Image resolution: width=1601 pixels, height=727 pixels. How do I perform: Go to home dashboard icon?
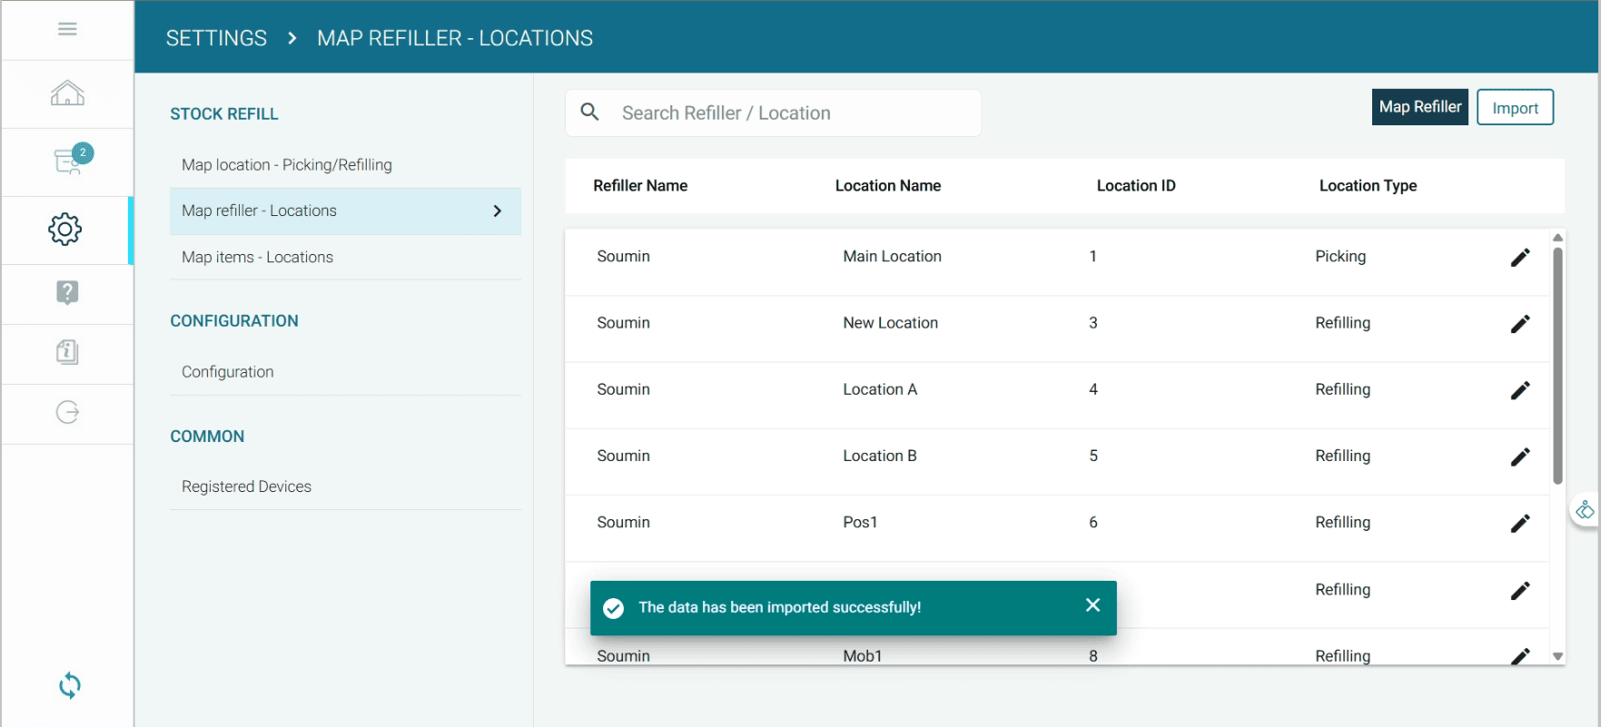67,93
